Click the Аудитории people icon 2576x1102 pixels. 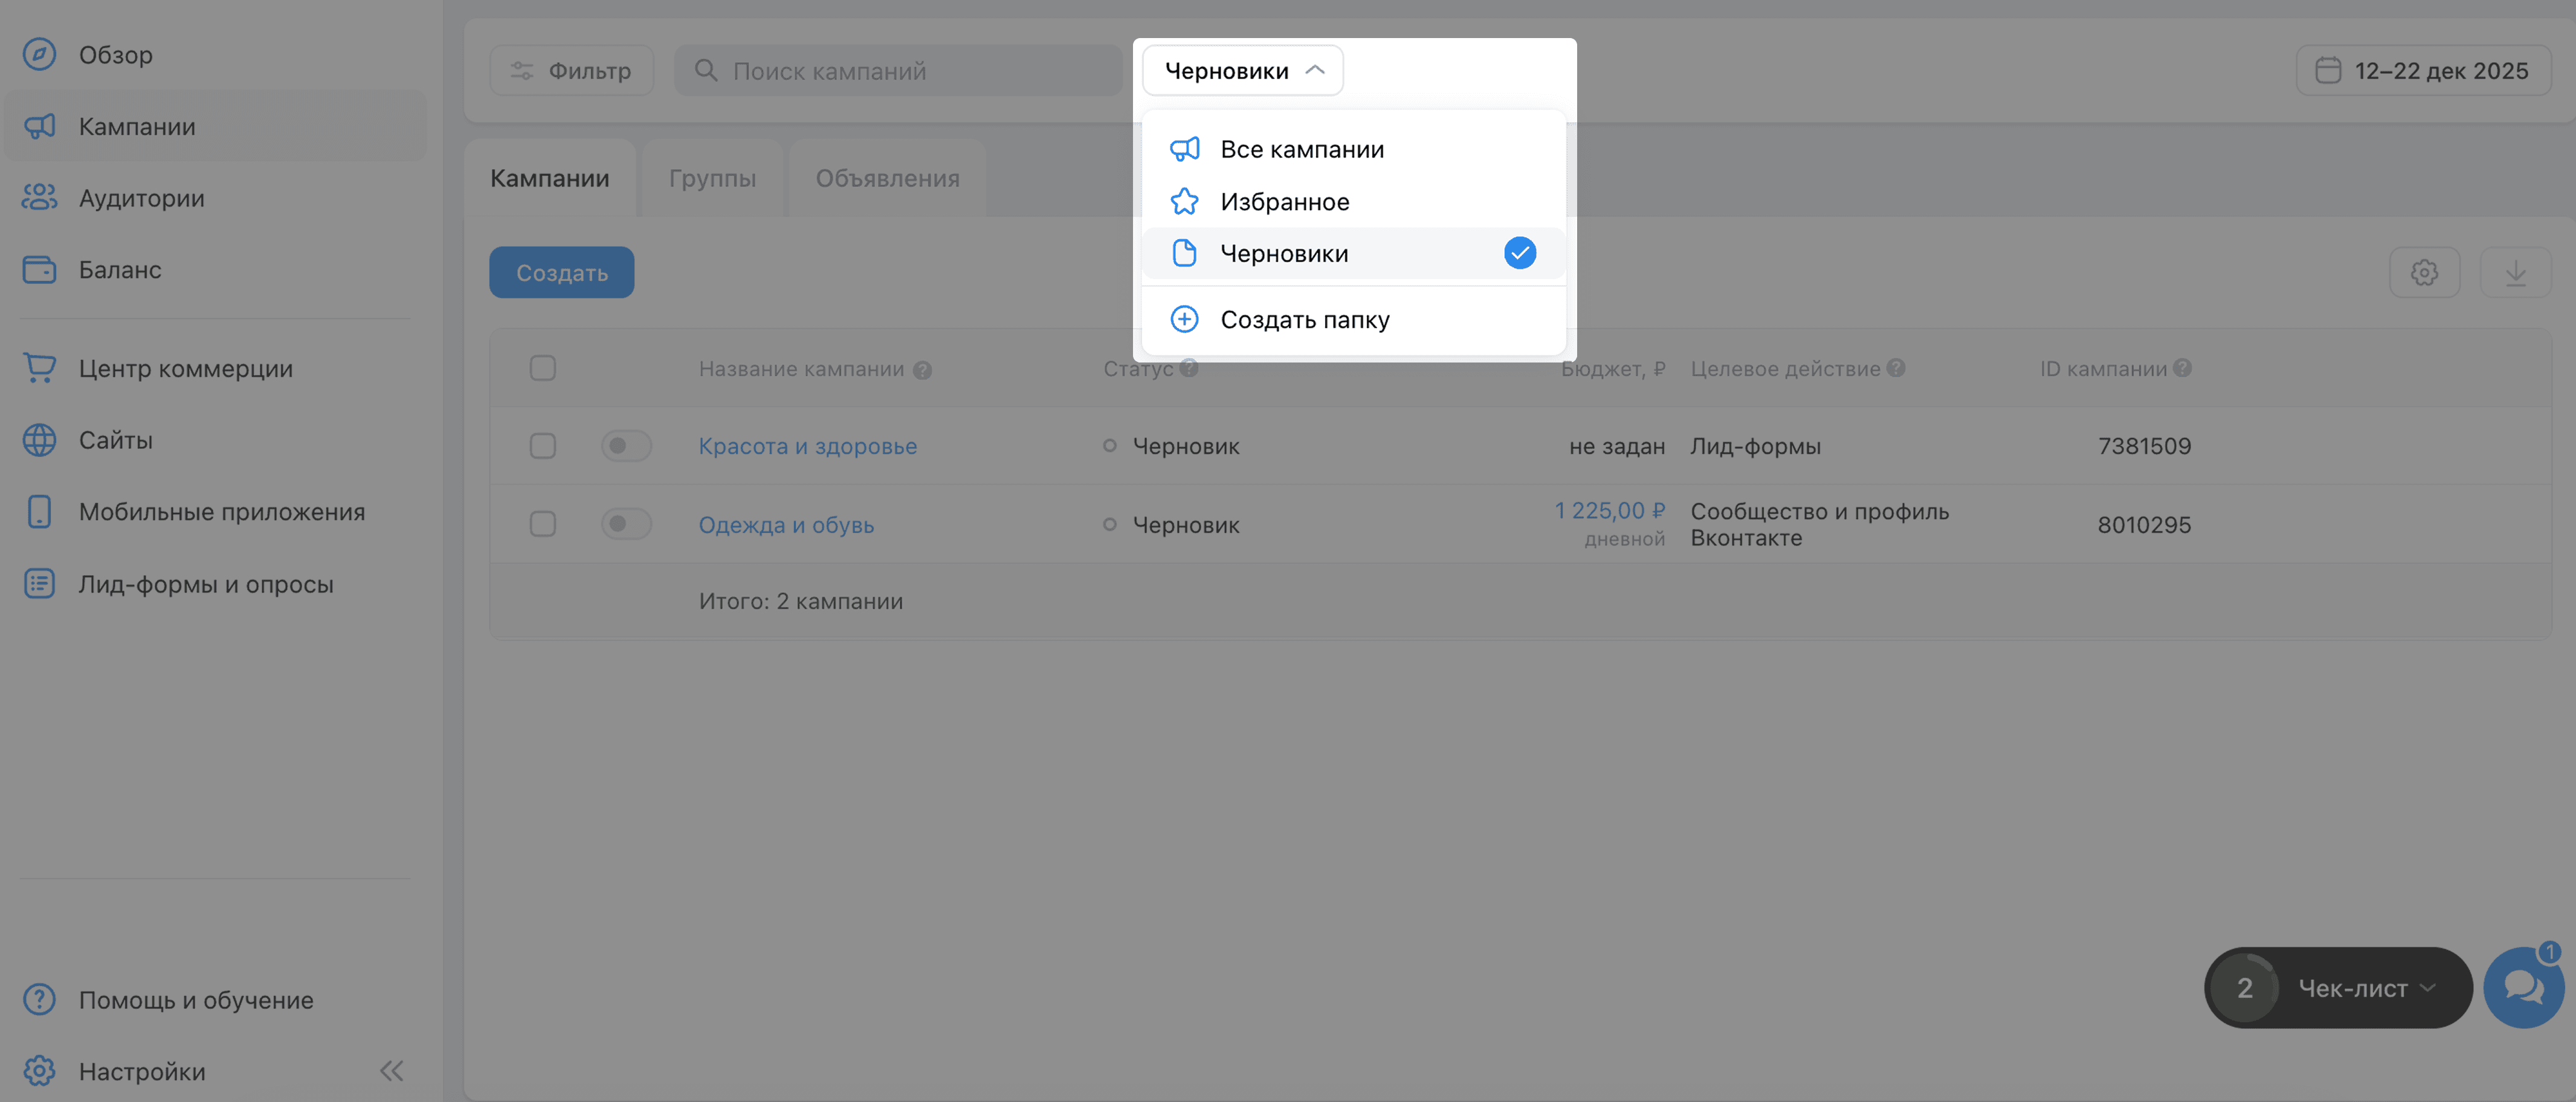[39, 197]
